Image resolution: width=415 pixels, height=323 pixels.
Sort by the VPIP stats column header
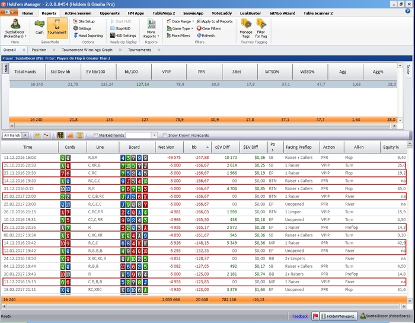click(169, 72)
